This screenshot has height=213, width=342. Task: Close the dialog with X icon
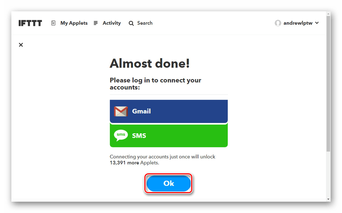point(21,45)
